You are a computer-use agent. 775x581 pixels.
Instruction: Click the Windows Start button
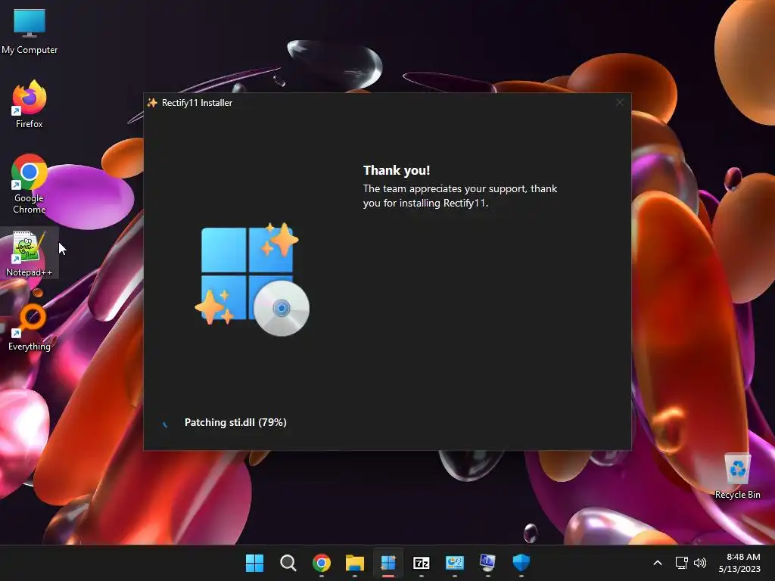[x=254, y=563]
